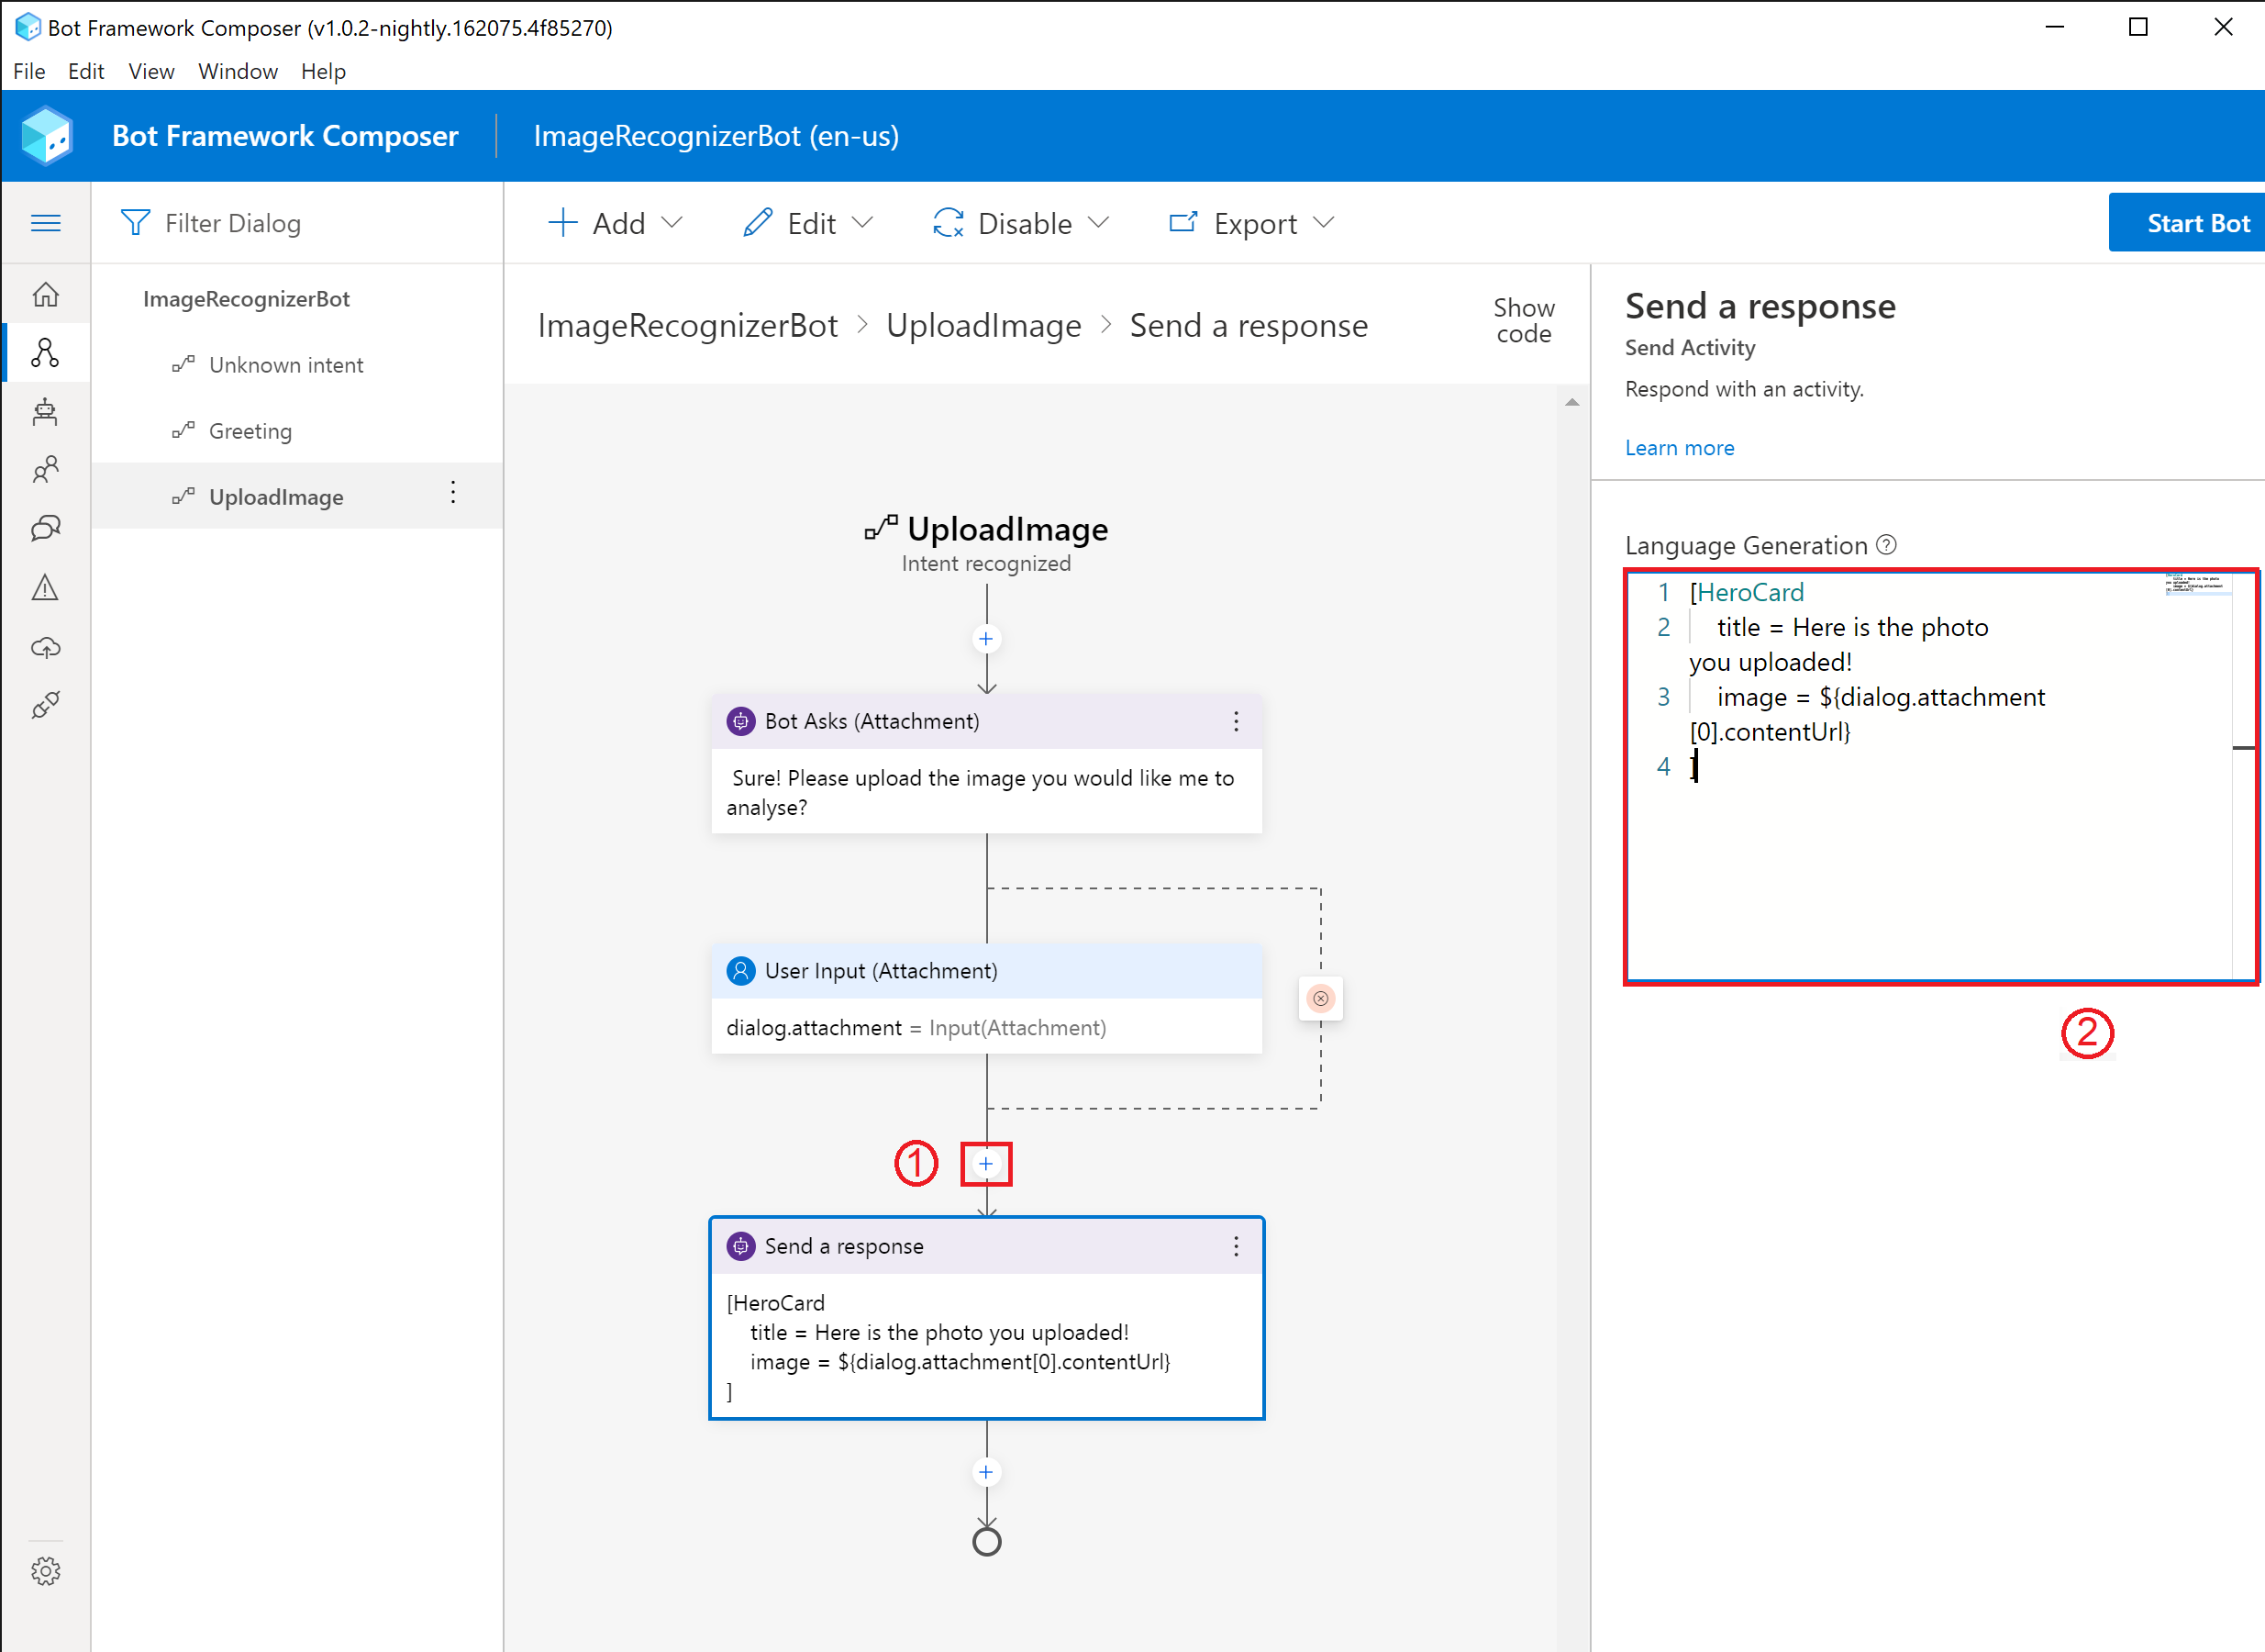Click the Bot Framework Composer logo
The width and height of the screenshot is (2265, 1652).
coord(47,136)
